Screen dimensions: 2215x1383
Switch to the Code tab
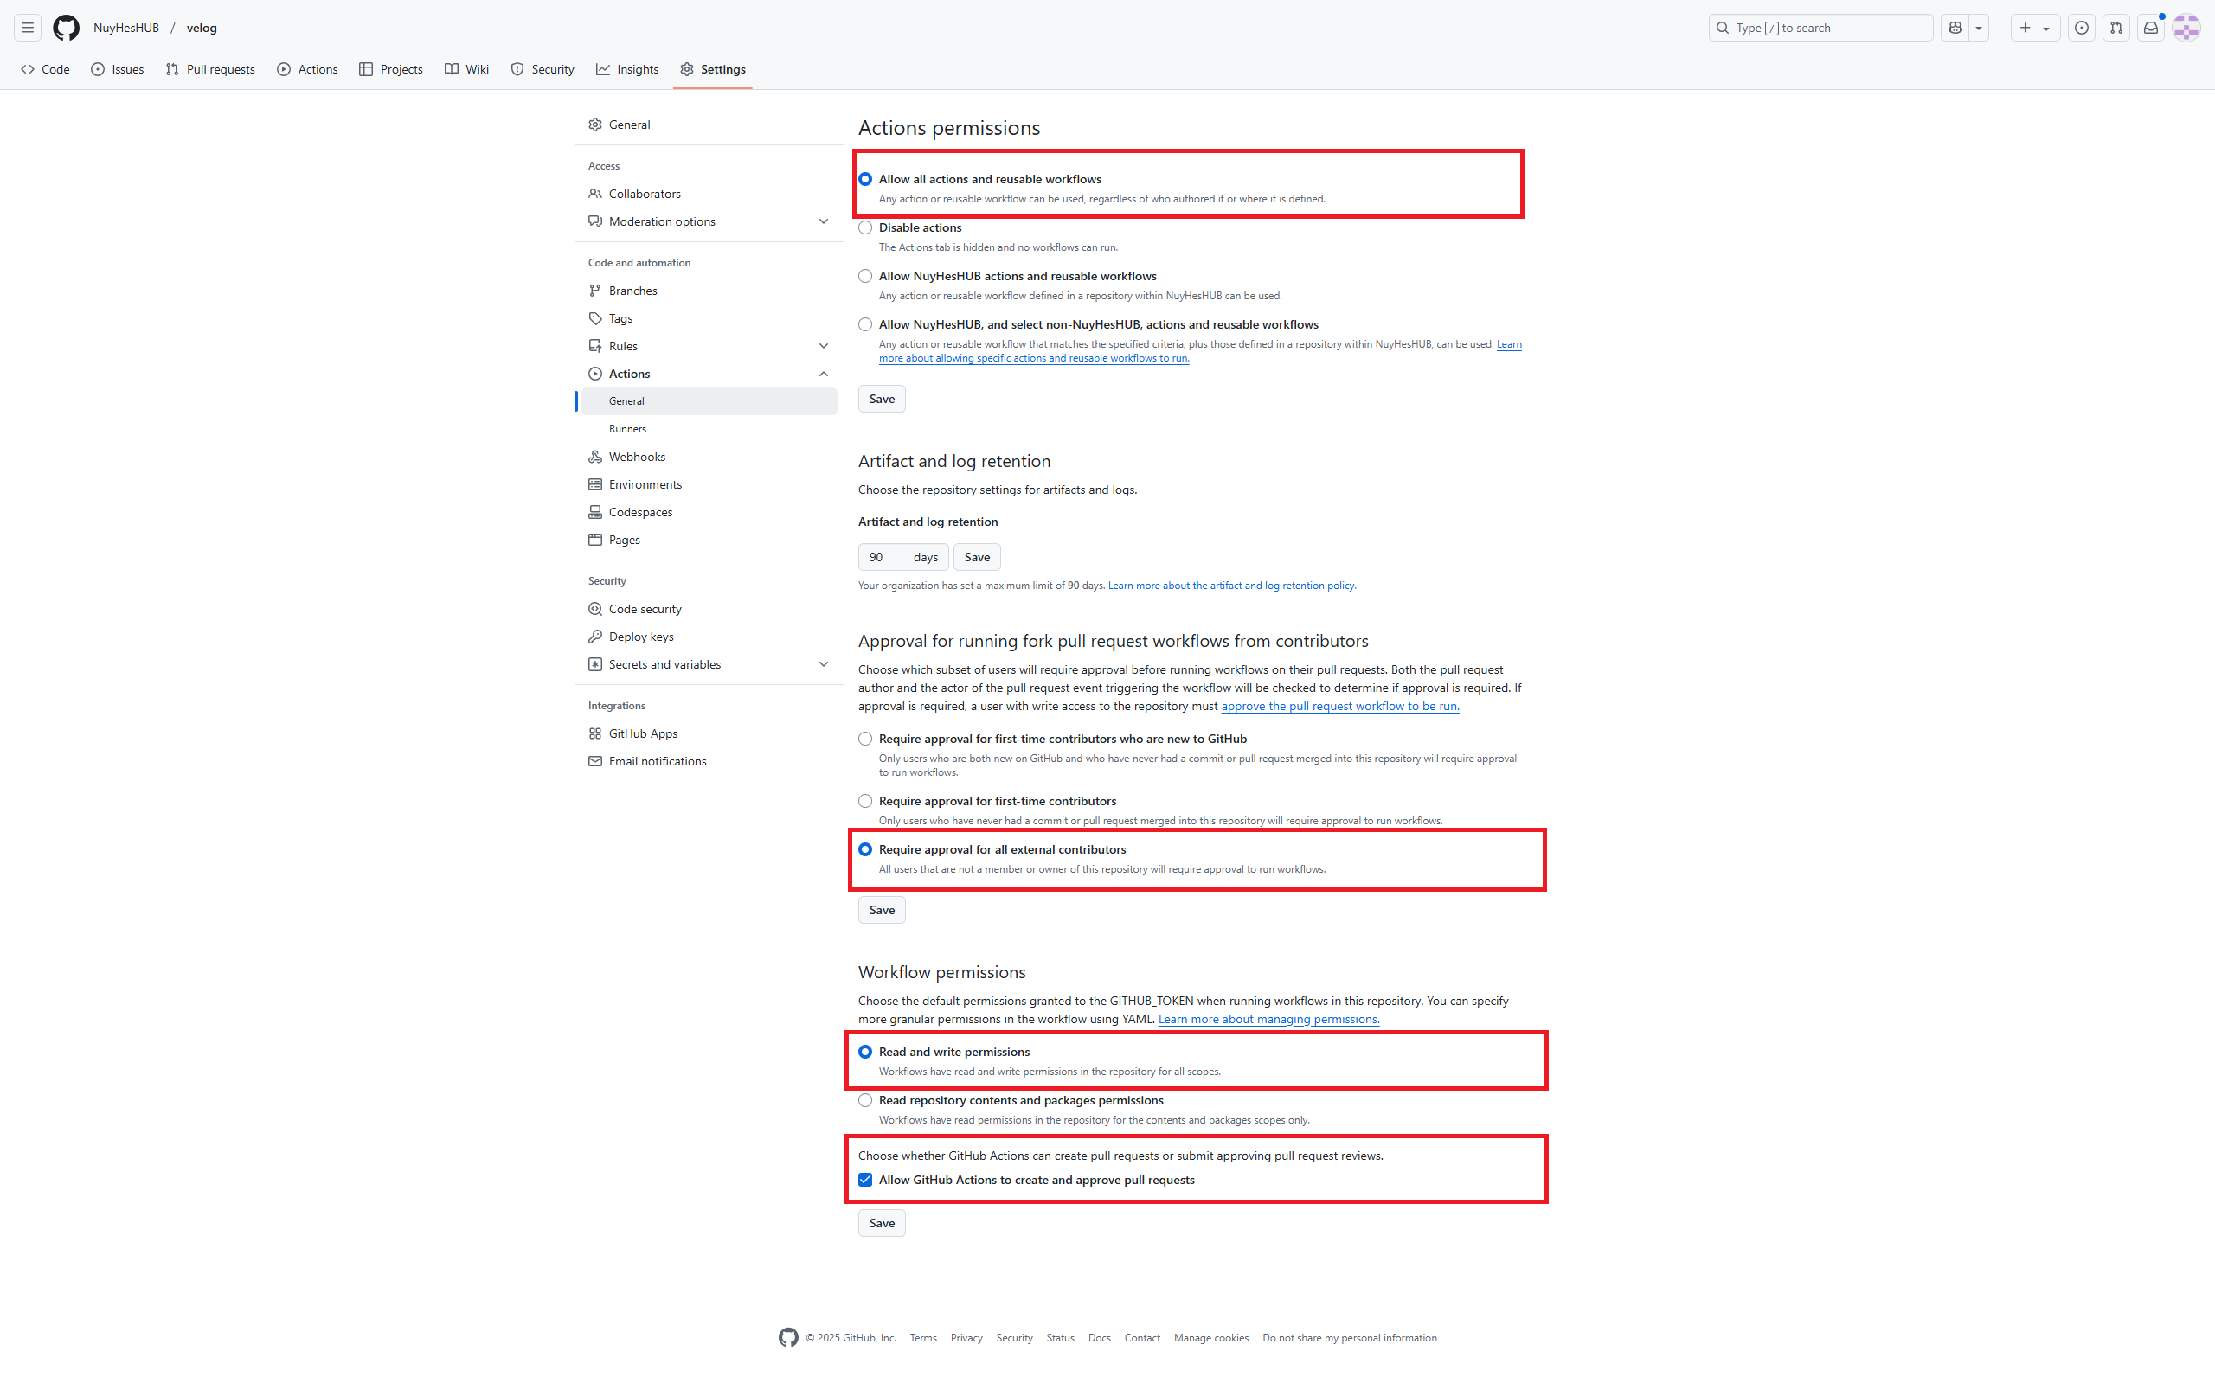point(45,69)
